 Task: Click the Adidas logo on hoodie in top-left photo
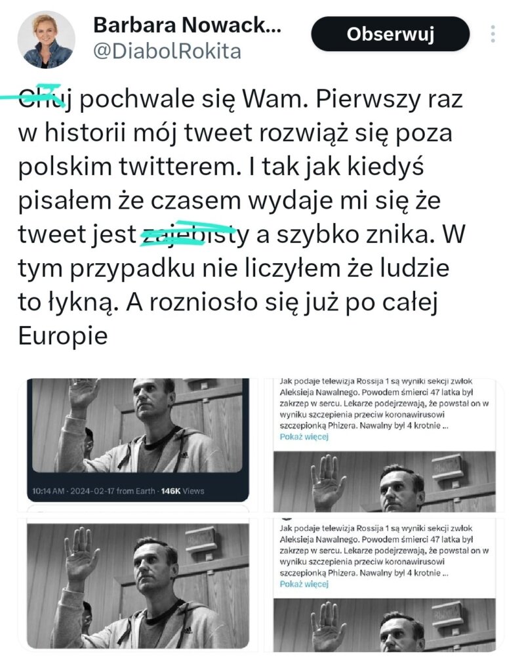184,453
